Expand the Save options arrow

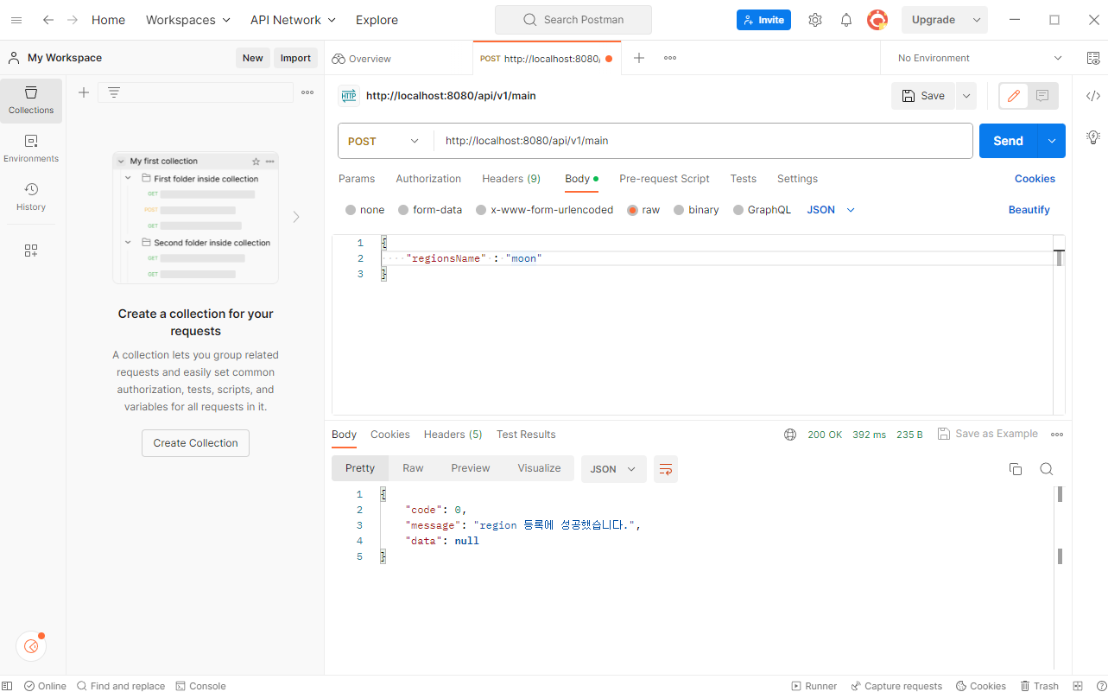pos(966,96)
